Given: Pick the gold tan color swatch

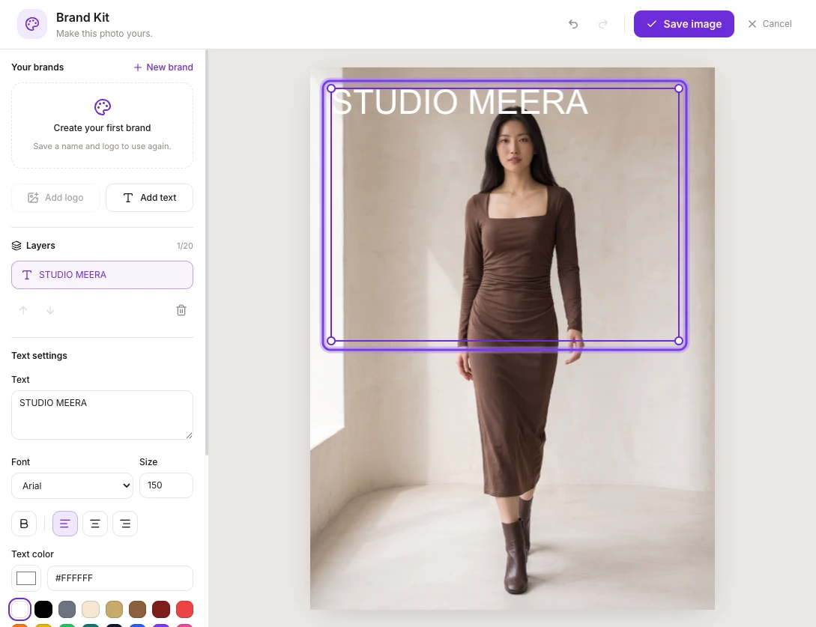Looking at the screenshot, I should click(x=114, y=609).
